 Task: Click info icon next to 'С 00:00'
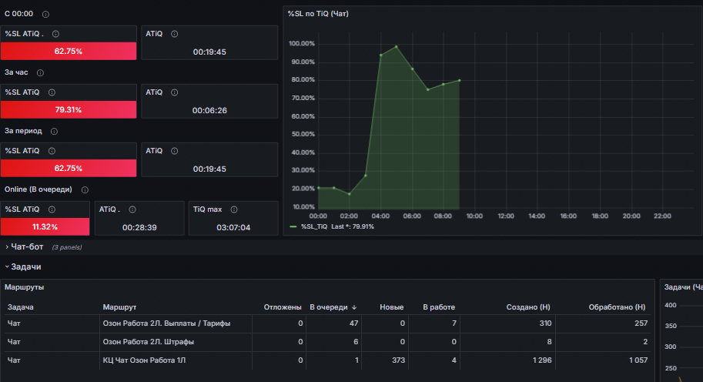pos(45,15)
